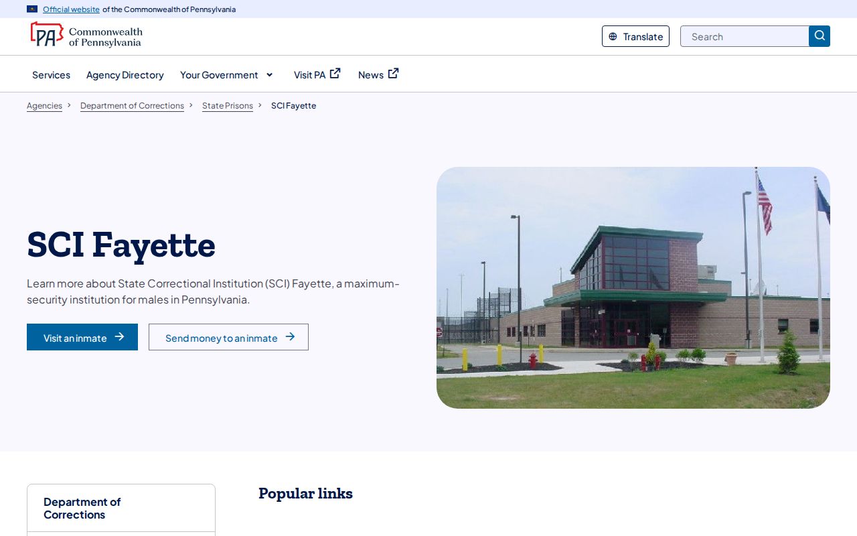Expand the Your Government dropdown chevron
Image resolution: width=857 pixels, height=536 pixels.
coord(270,75)
